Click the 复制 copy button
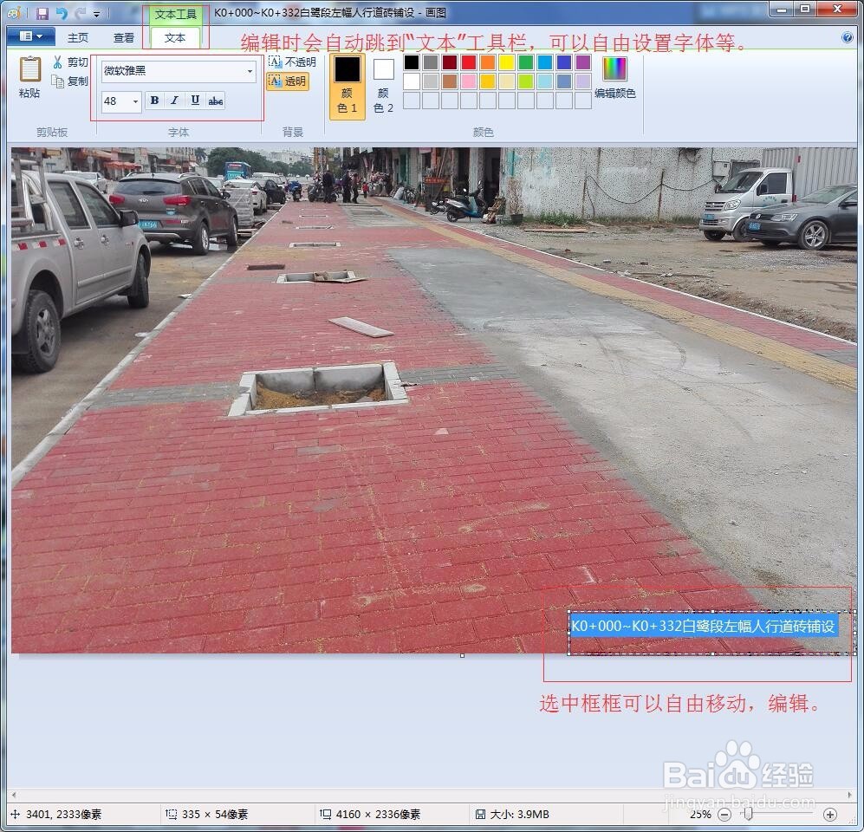Viewport: 864px width, 832px height. click(70, 81)
